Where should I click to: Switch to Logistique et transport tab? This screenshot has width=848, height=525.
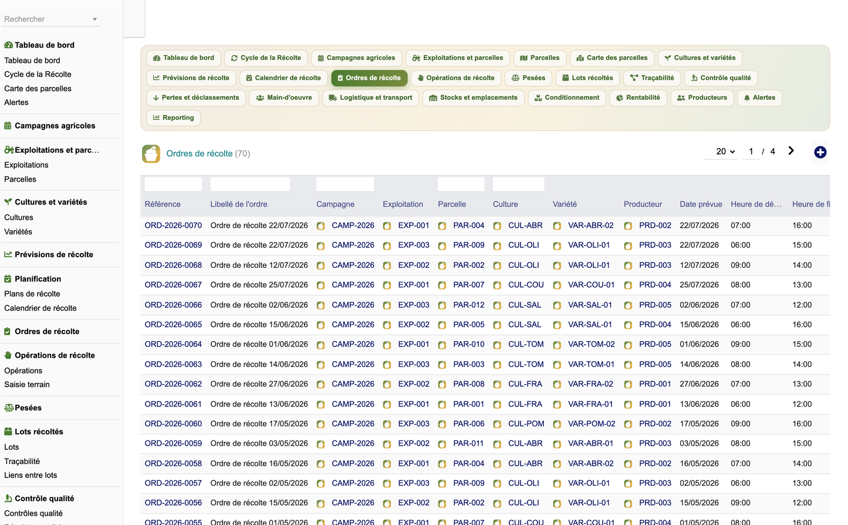[371, 98]
